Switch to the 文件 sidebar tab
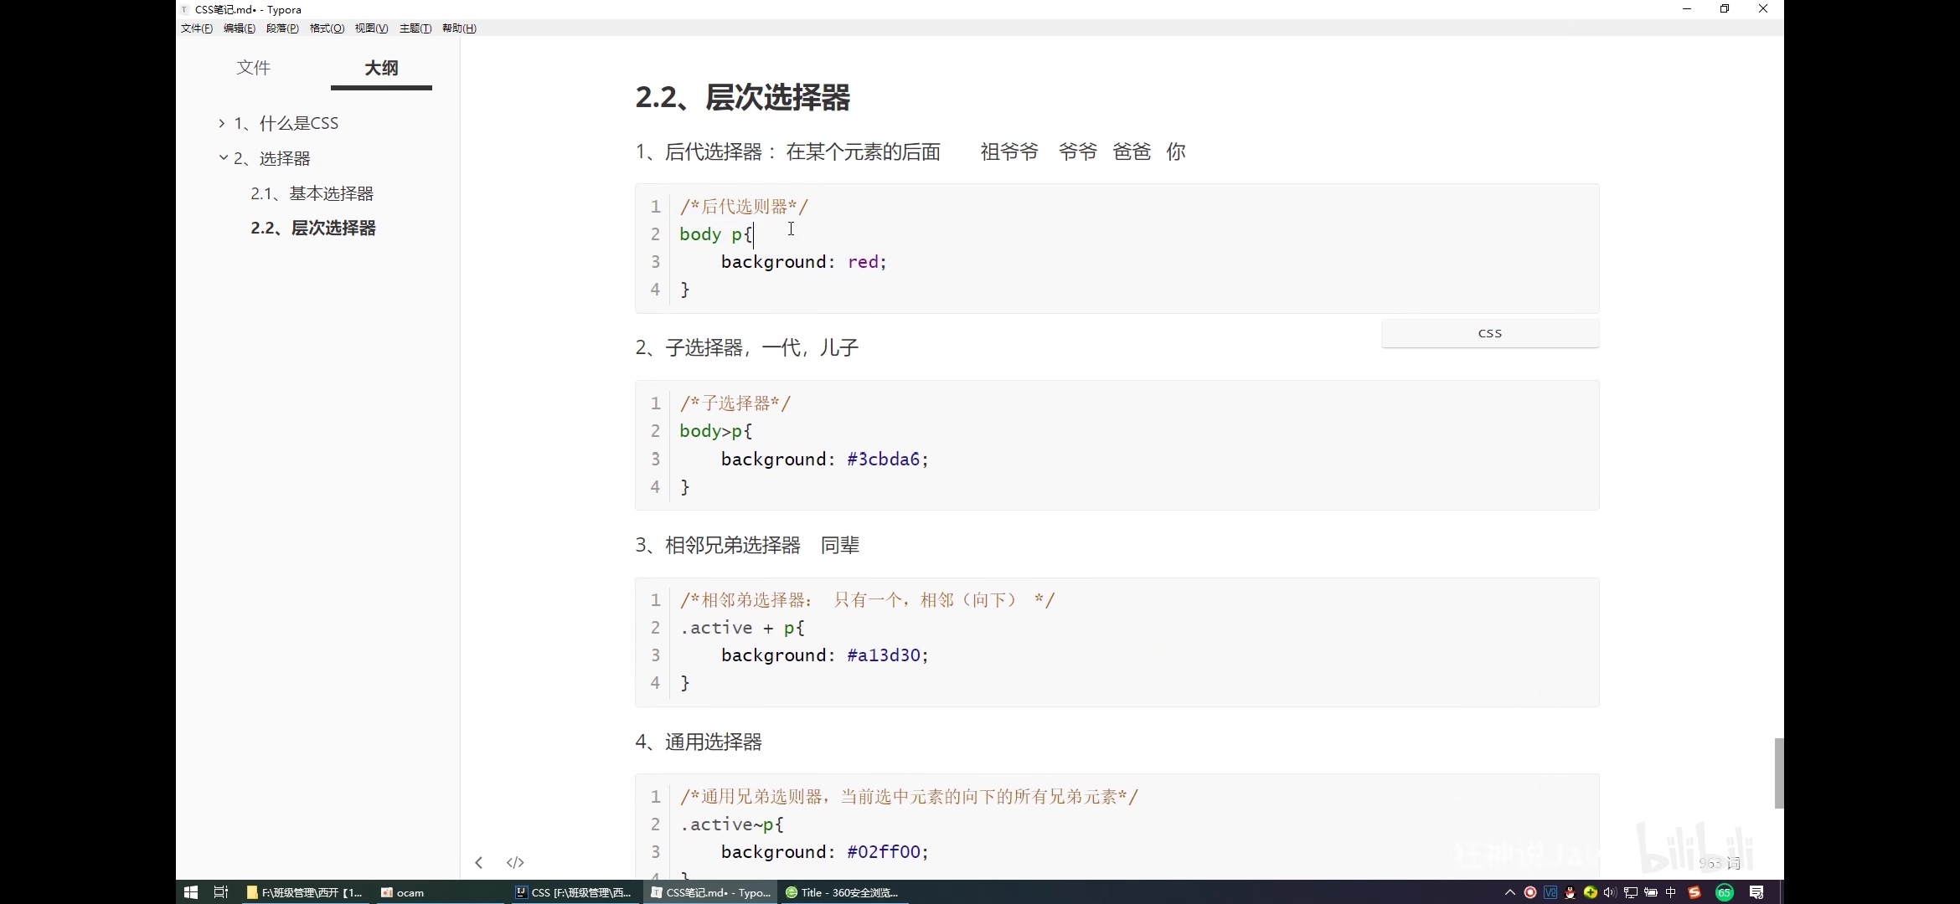This screenshot has width=1960, height=904. click(253, 68)
